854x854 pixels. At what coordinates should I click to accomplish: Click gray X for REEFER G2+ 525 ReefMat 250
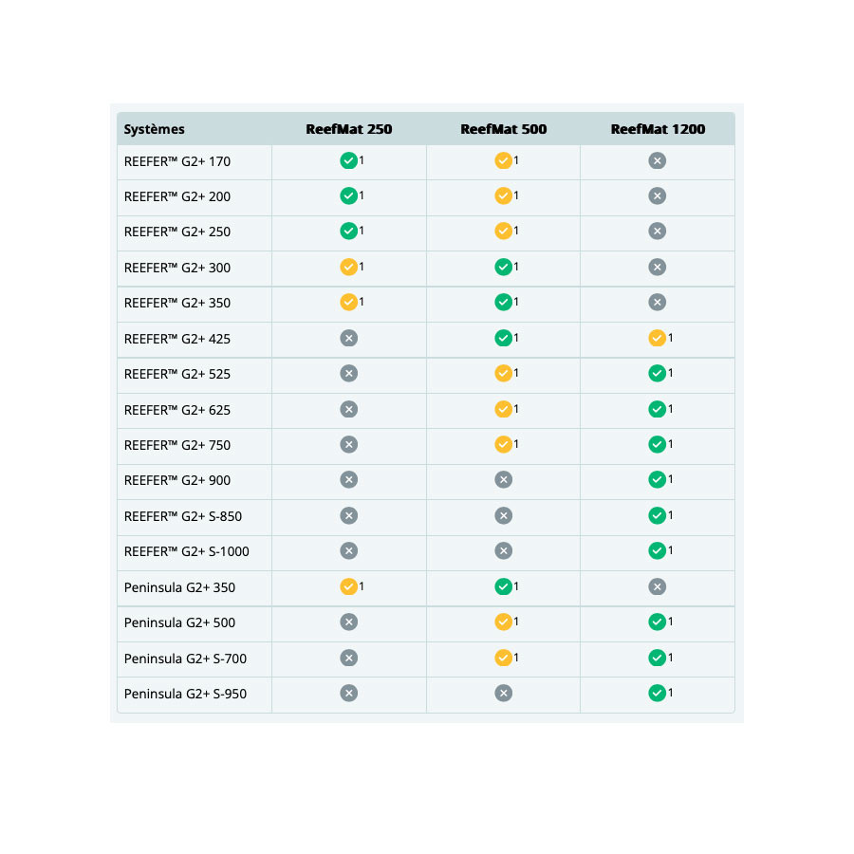click(348, 374)
